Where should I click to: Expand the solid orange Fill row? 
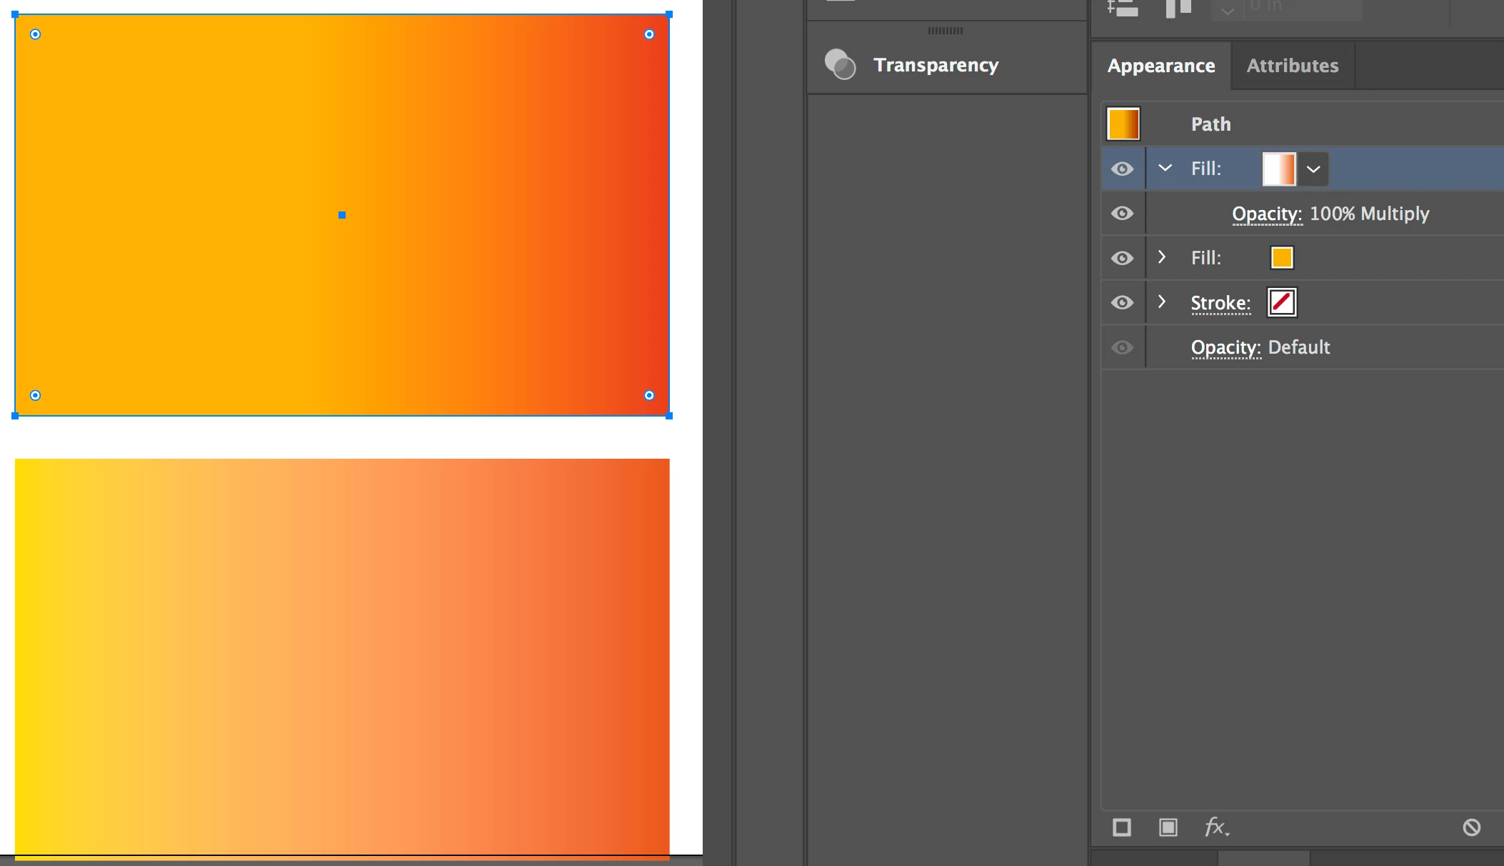1162,257
